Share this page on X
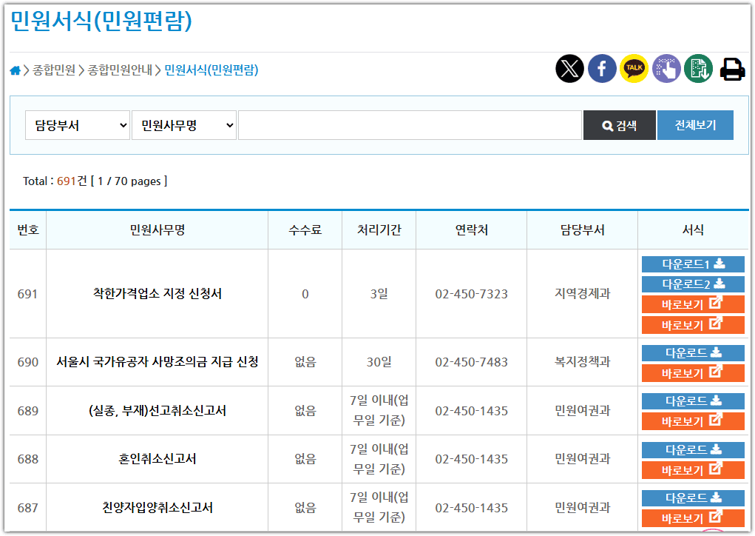Screen dimensions: 755x536 point(569,69)
